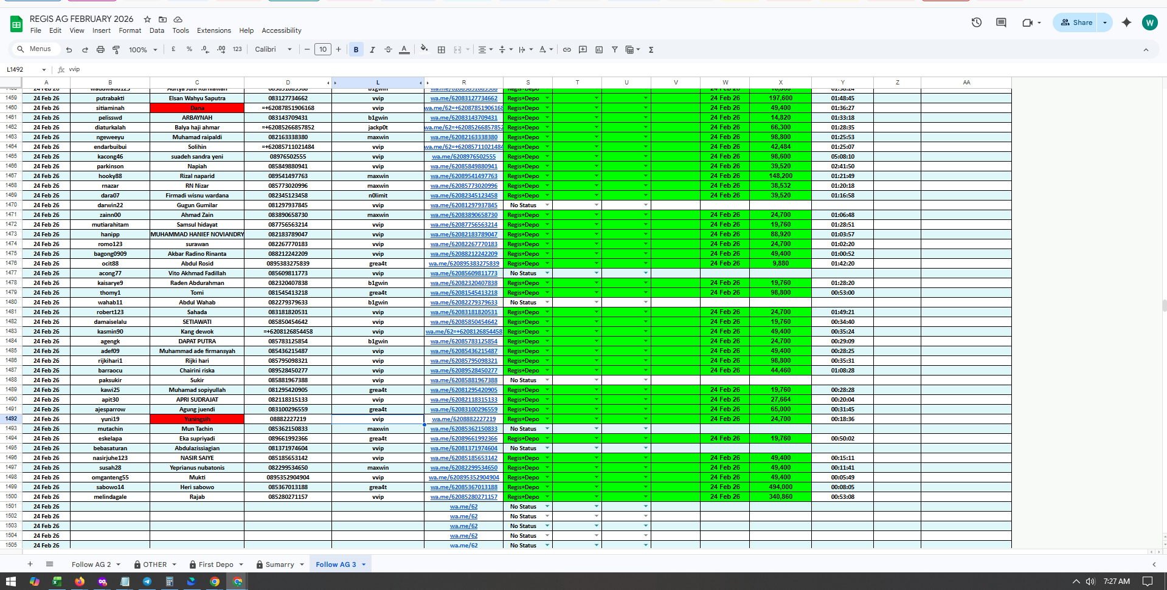The width and height of the screenshot is (1167, 590).
Task: Show all sheets list
Action: pos(50,564)
